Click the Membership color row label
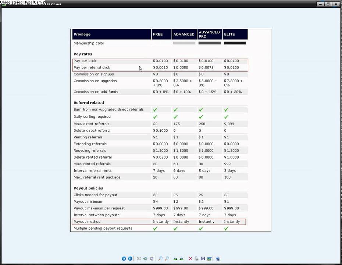The height and width of the screenshot is (265, 342). point(89,43)
